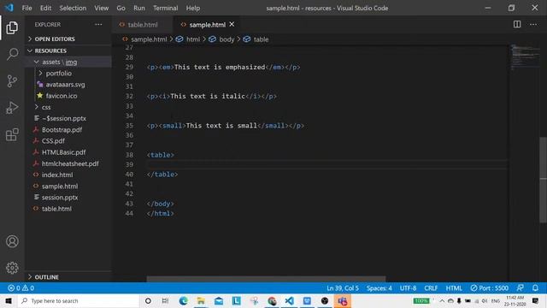Image resolution: width=547 pixels, height=308 pixels.
Task: Open the Mail app from taskbar
Action: 219,300
